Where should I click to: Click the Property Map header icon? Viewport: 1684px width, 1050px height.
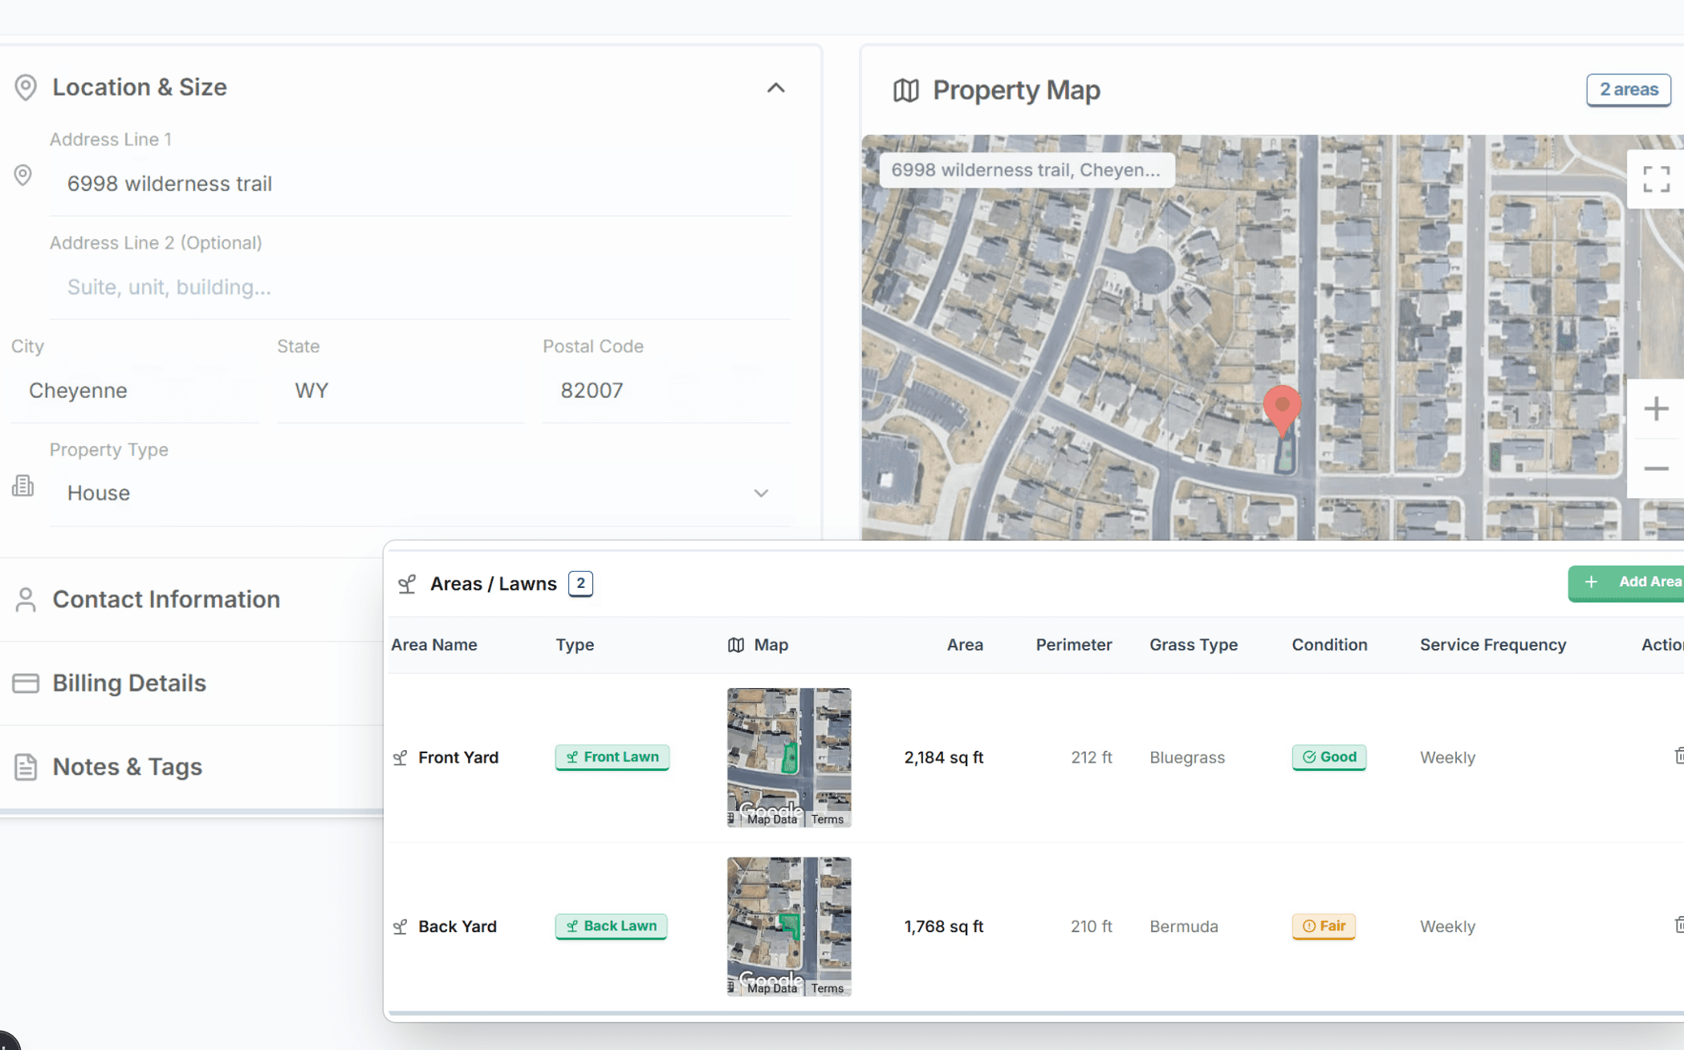(906, 91)
